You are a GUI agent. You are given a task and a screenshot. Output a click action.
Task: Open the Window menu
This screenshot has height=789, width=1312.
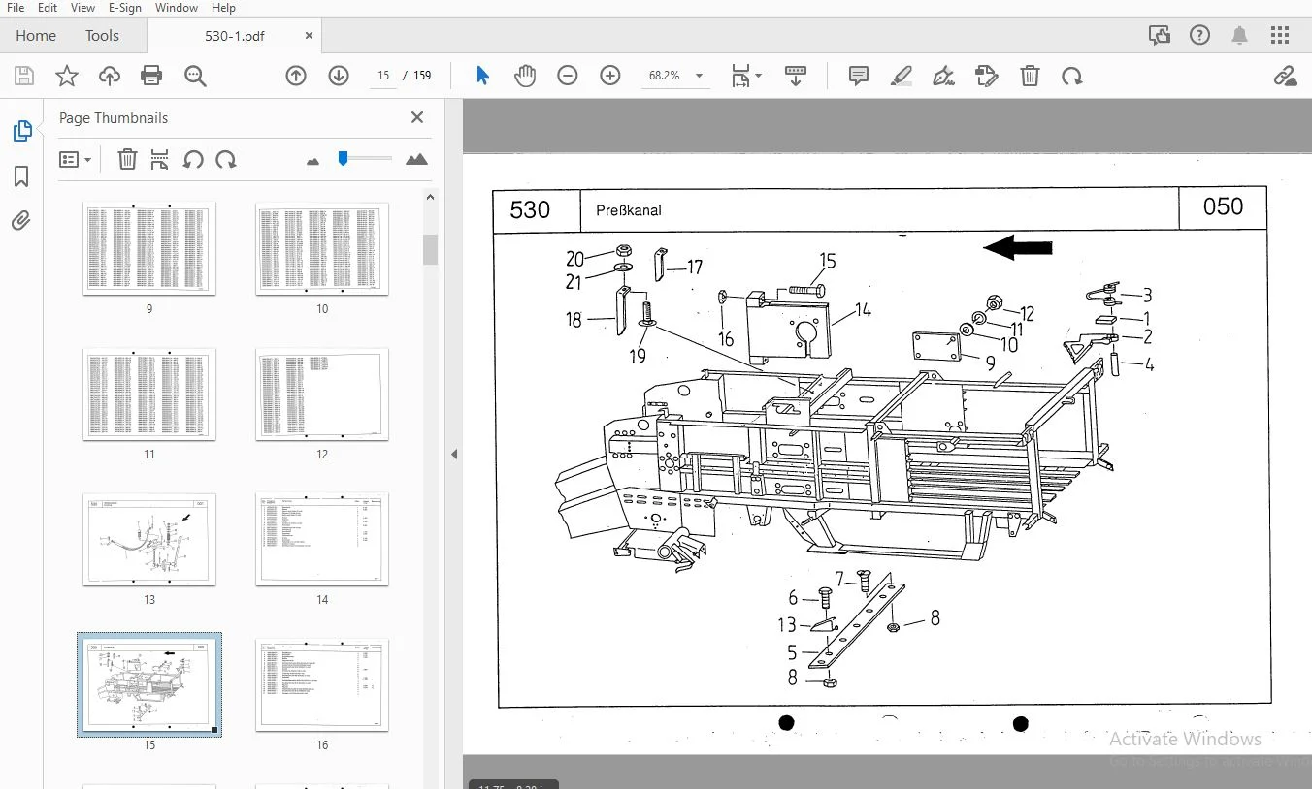pos(176,8)
